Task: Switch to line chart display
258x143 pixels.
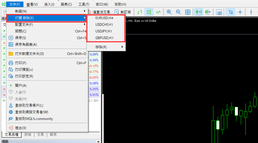Action: 158,12
